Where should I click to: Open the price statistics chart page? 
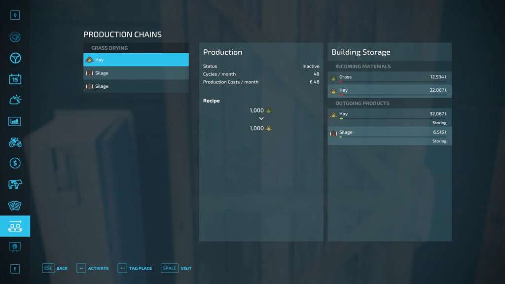[x=15, y=121]
